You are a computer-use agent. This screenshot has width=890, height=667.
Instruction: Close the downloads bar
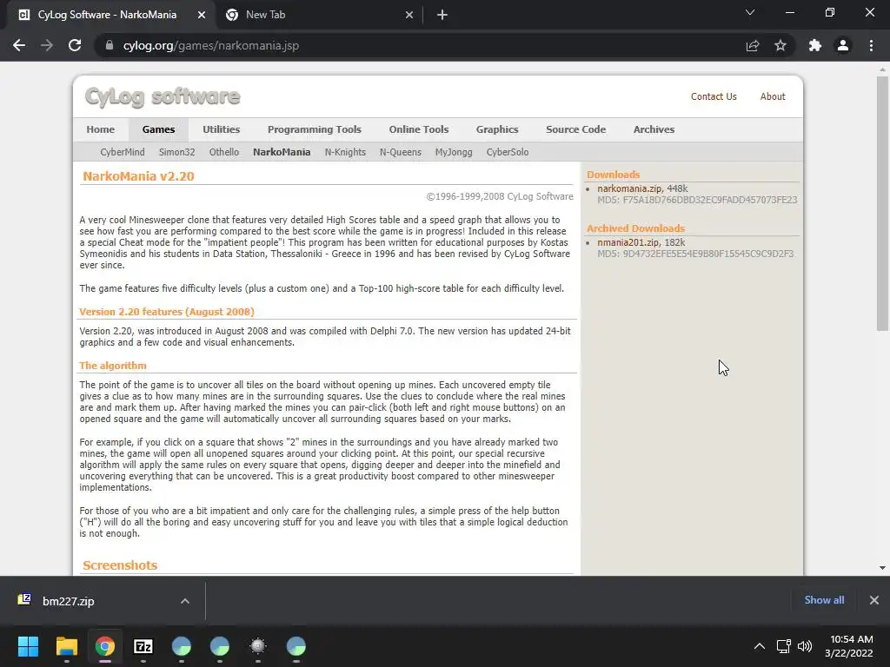click(x=874, y=600)
